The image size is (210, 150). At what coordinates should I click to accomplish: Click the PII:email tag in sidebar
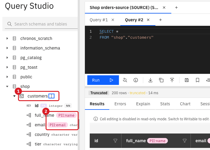tap(58, 125)
